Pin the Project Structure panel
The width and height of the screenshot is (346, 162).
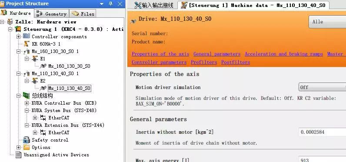tap(111, 4)
